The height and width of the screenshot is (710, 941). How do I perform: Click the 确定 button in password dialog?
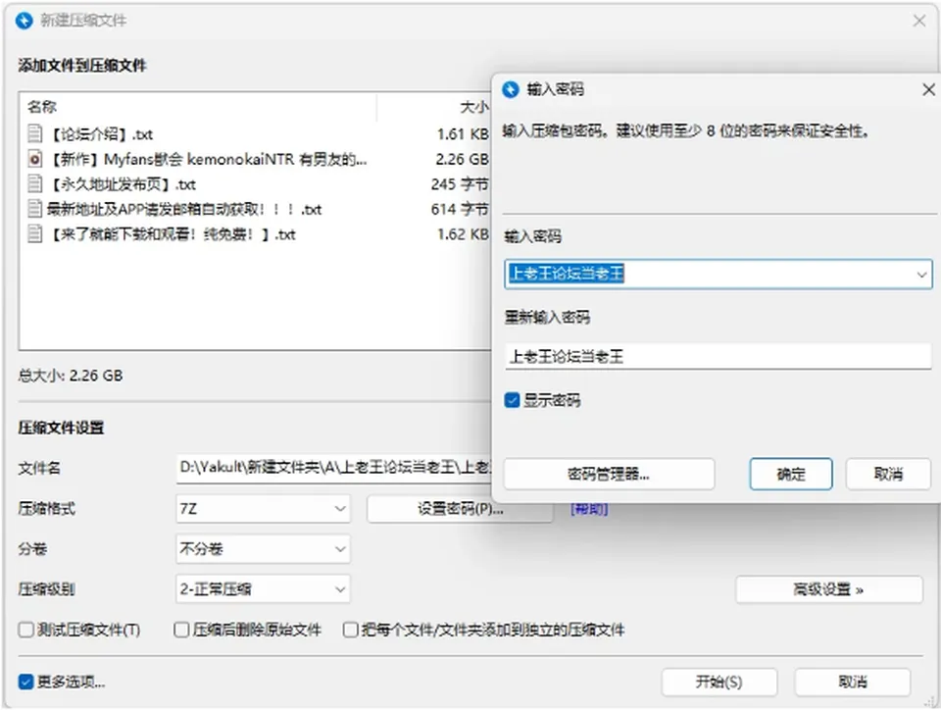click(791, 474)
